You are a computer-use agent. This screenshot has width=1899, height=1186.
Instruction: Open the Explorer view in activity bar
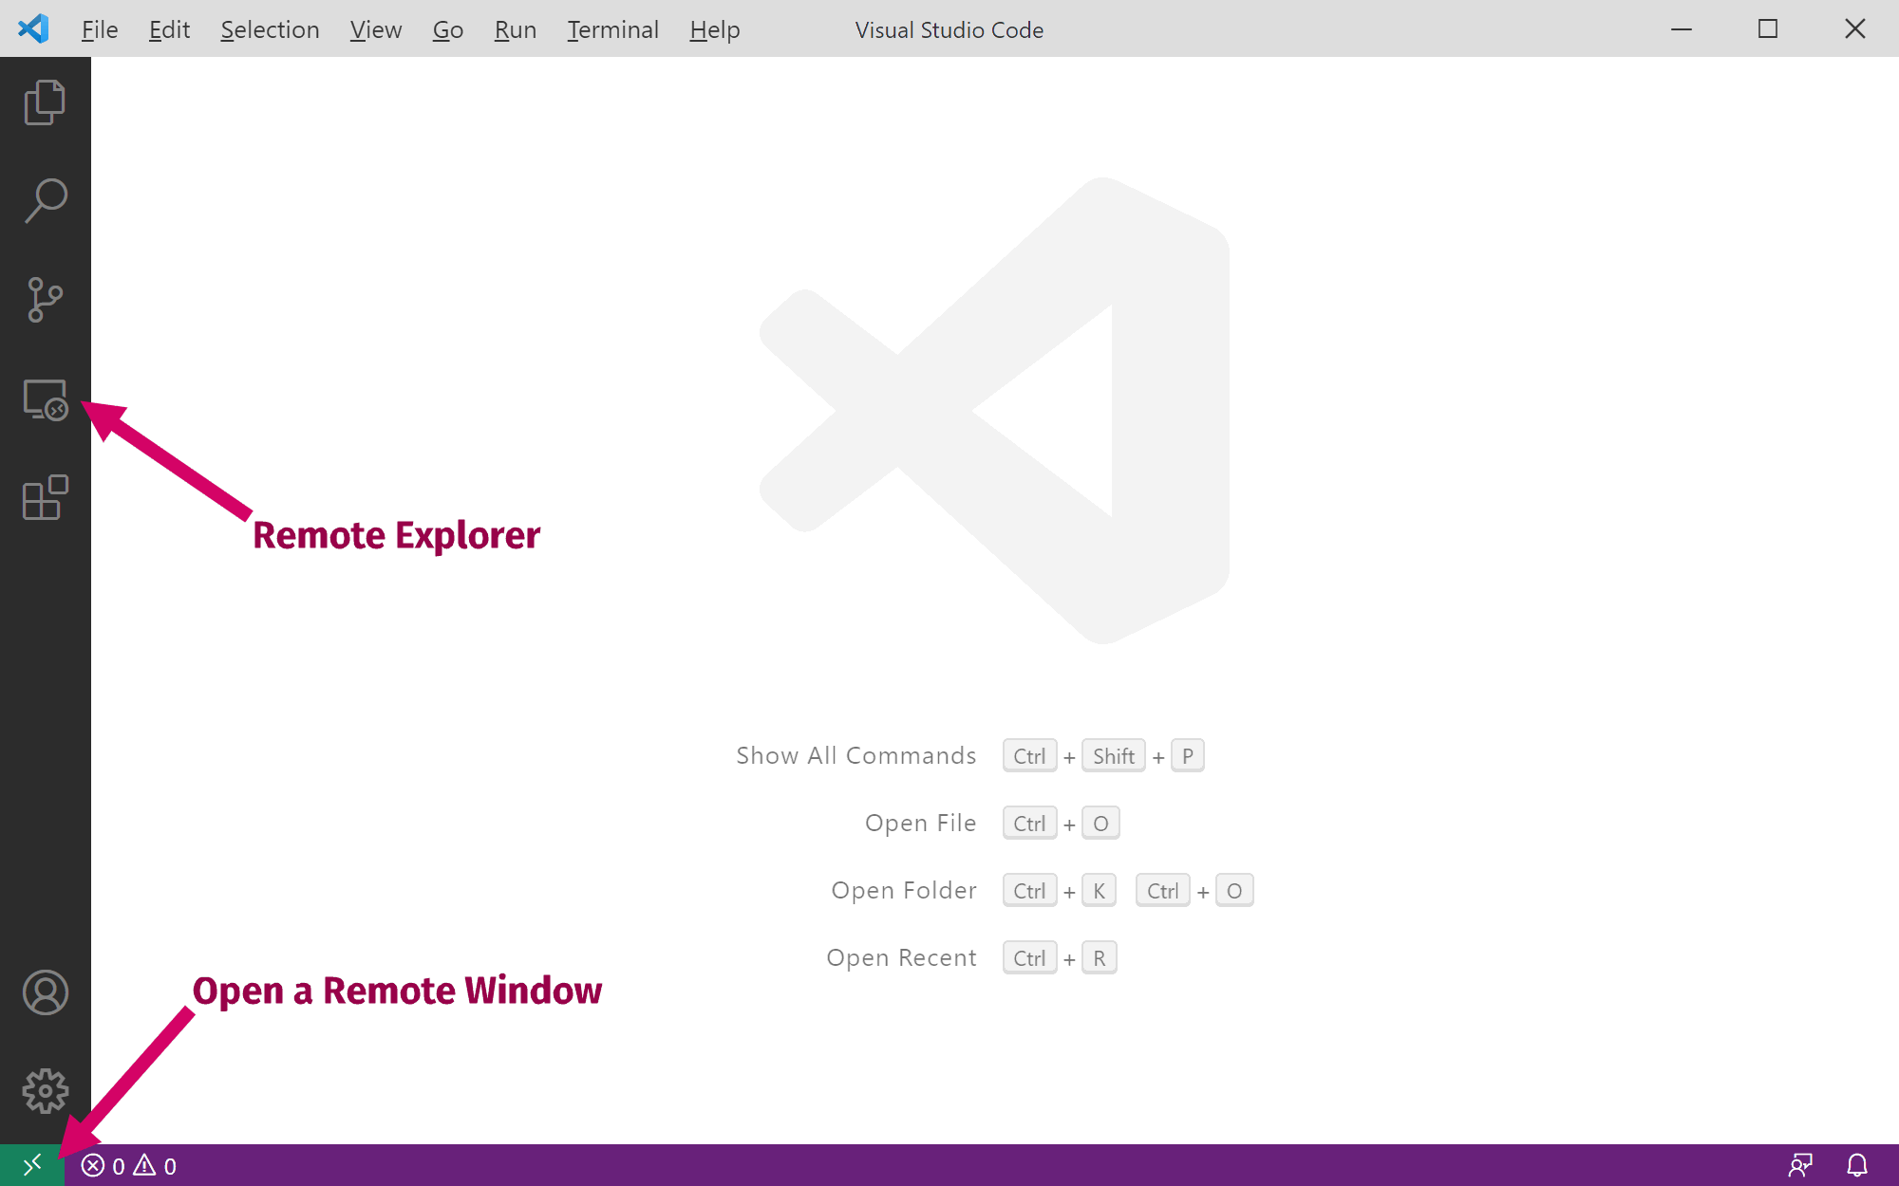coord(45,102)
